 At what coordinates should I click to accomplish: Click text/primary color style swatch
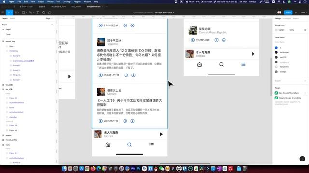[276, 52]
